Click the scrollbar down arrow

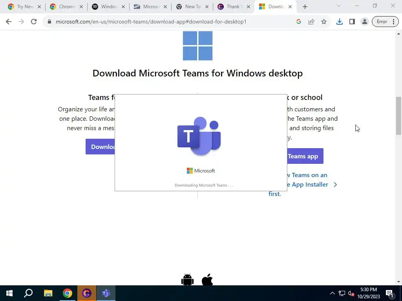398,282
